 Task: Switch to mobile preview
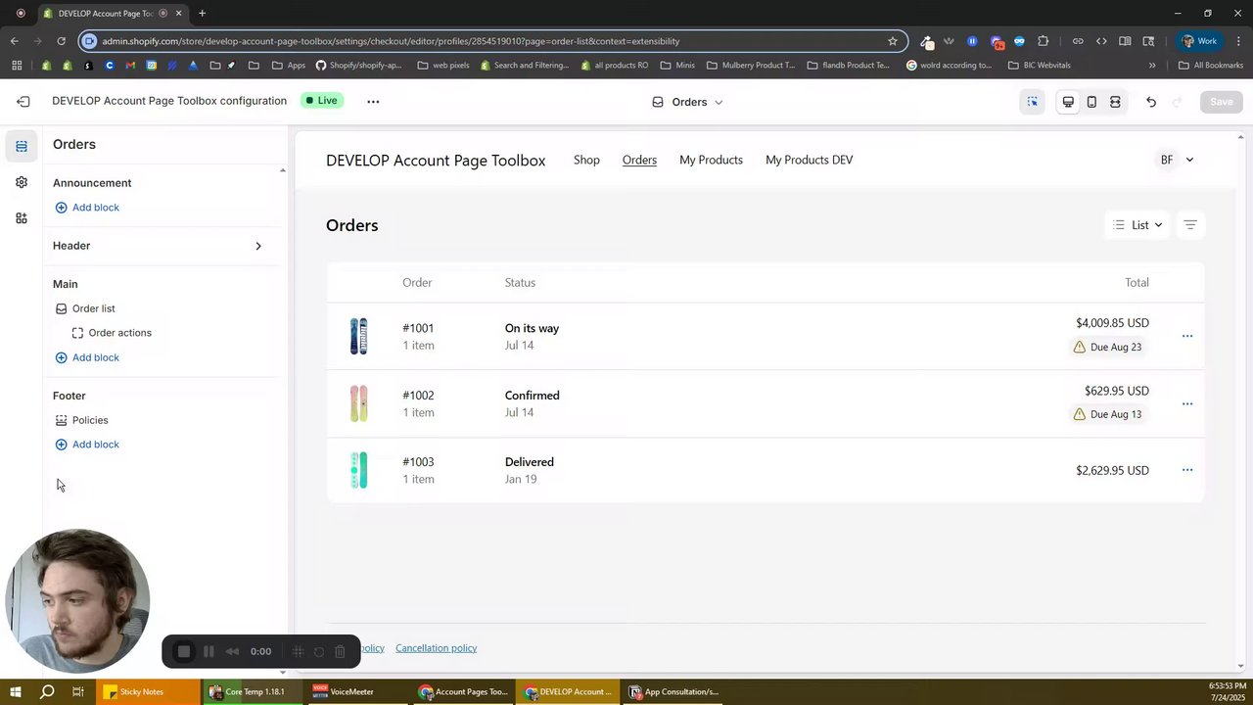click(1091, 102)
